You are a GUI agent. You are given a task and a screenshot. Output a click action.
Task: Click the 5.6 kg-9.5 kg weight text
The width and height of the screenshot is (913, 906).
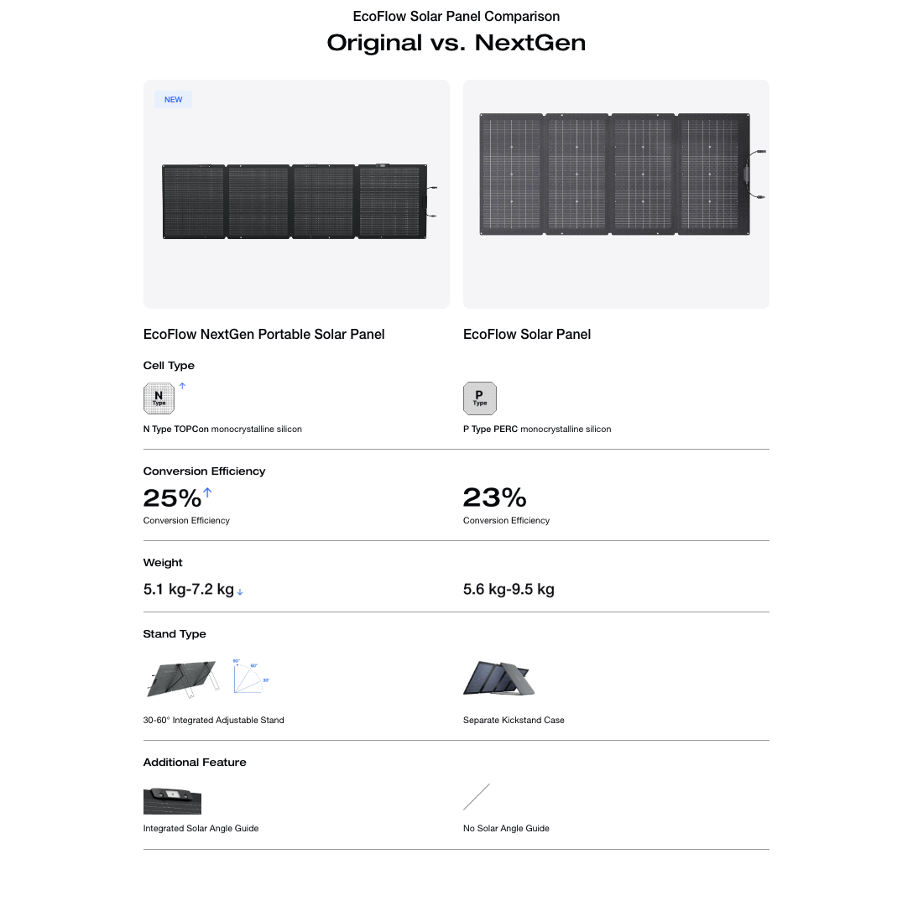click(x=509, y=589)
